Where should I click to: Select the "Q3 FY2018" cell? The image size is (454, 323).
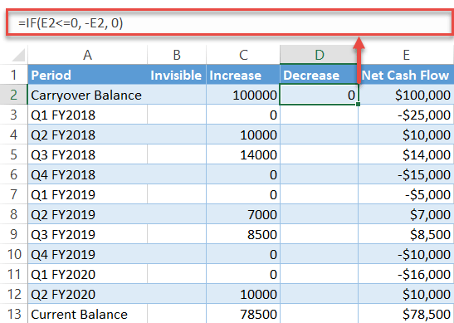(87, 154)
